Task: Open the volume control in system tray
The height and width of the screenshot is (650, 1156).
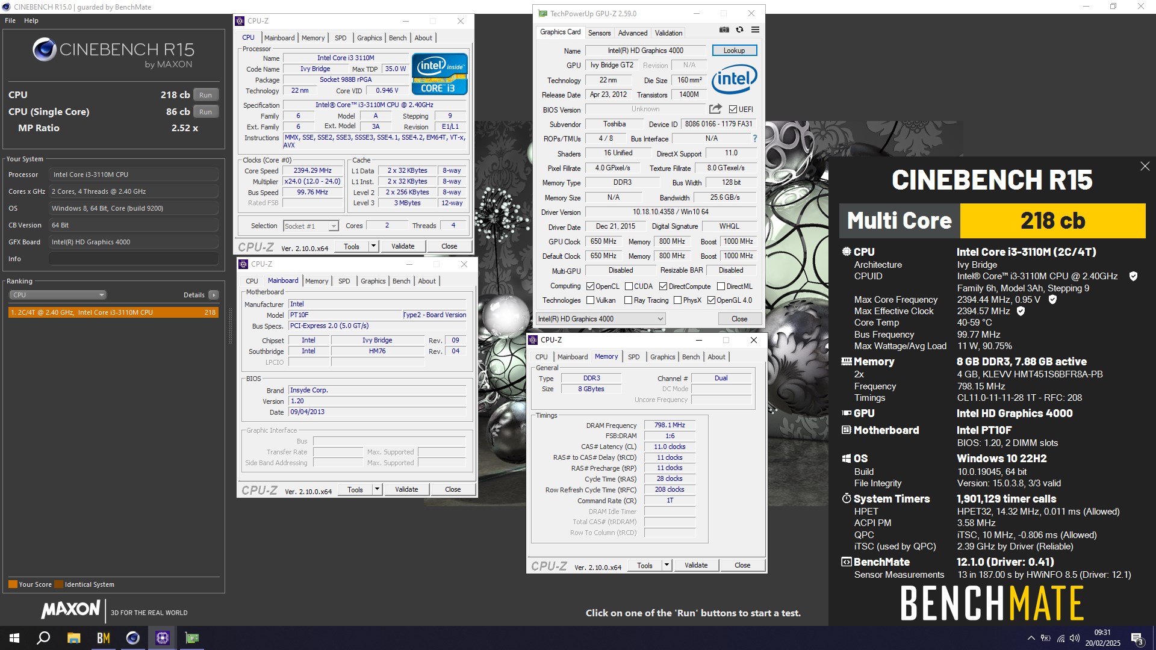Action: coord(1075,638)
